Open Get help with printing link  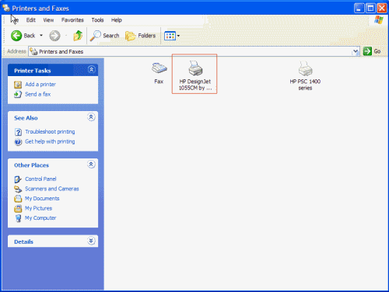[50, 141]
